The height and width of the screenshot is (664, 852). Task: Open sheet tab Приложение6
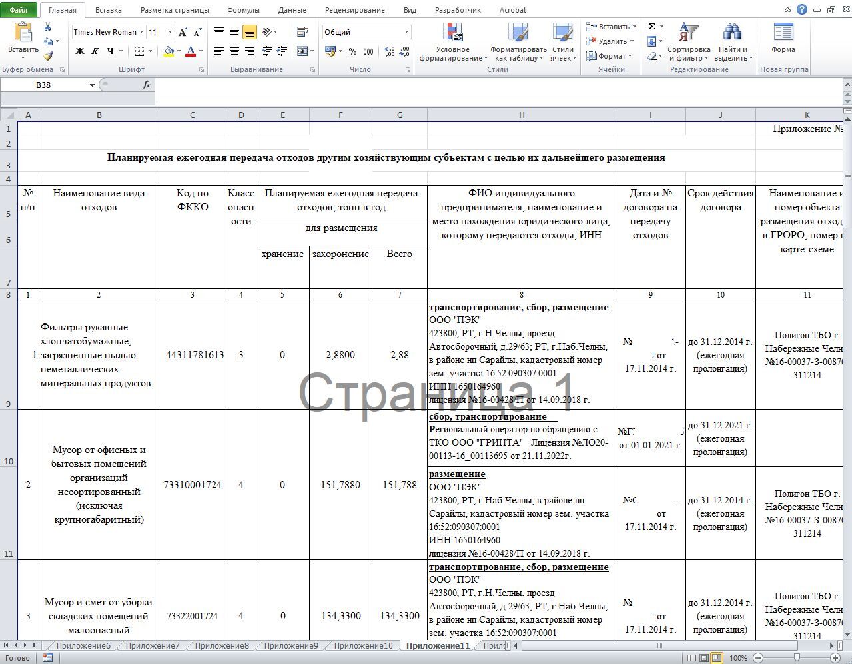83,645
